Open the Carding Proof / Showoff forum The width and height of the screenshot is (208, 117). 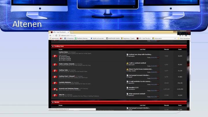(67, 76)
